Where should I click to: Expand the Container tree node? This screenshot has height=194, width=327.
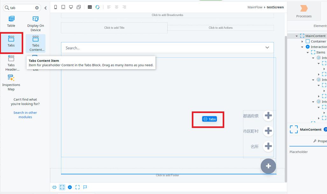pyautogui.click(x=302, y=41)
